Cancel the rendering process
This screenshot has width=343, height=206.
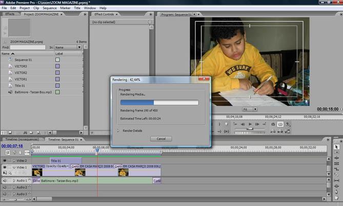(160, 139)
